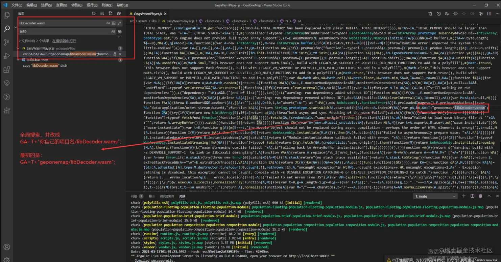Maximize the terminal panel size
This screenshot has height=262, width=501.
489,196
